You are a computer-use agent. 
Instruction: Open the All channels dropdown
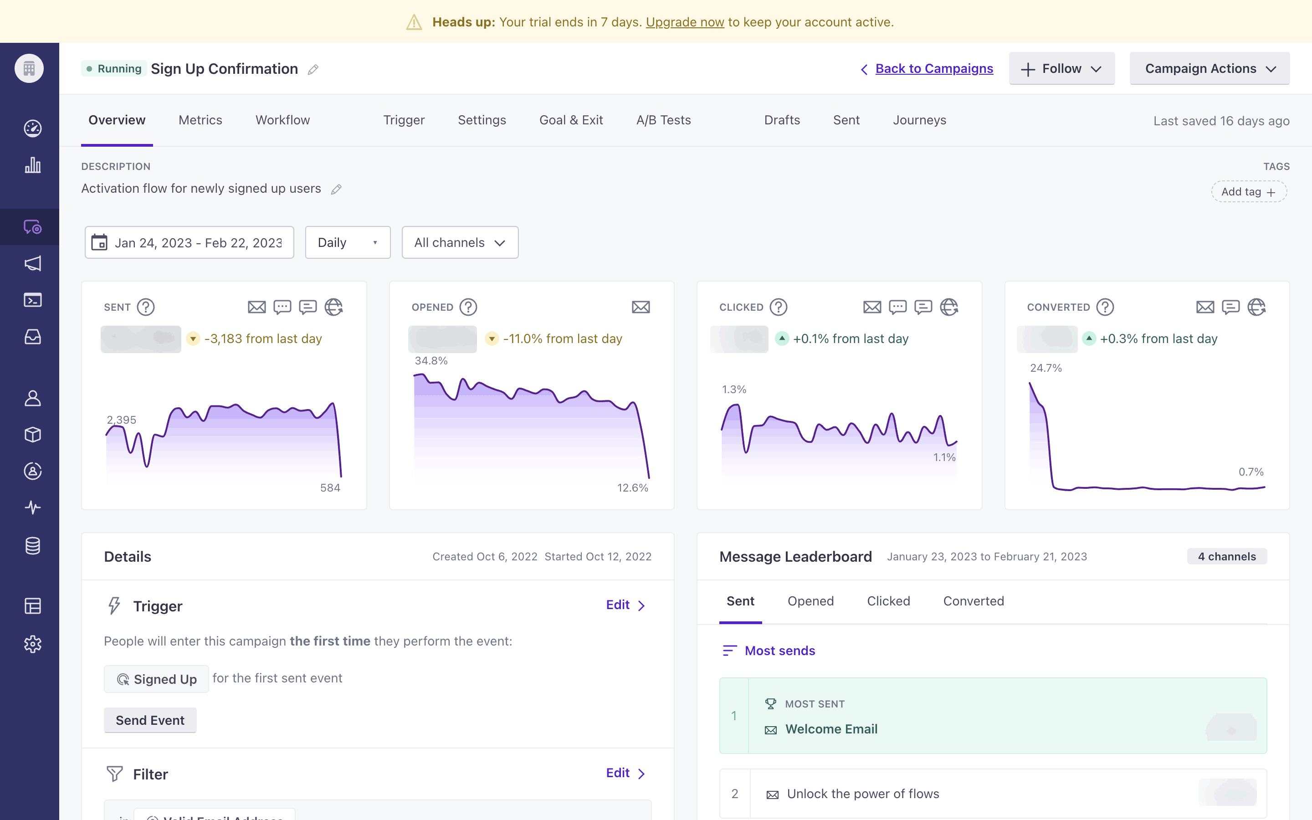[x=460, y=242]
